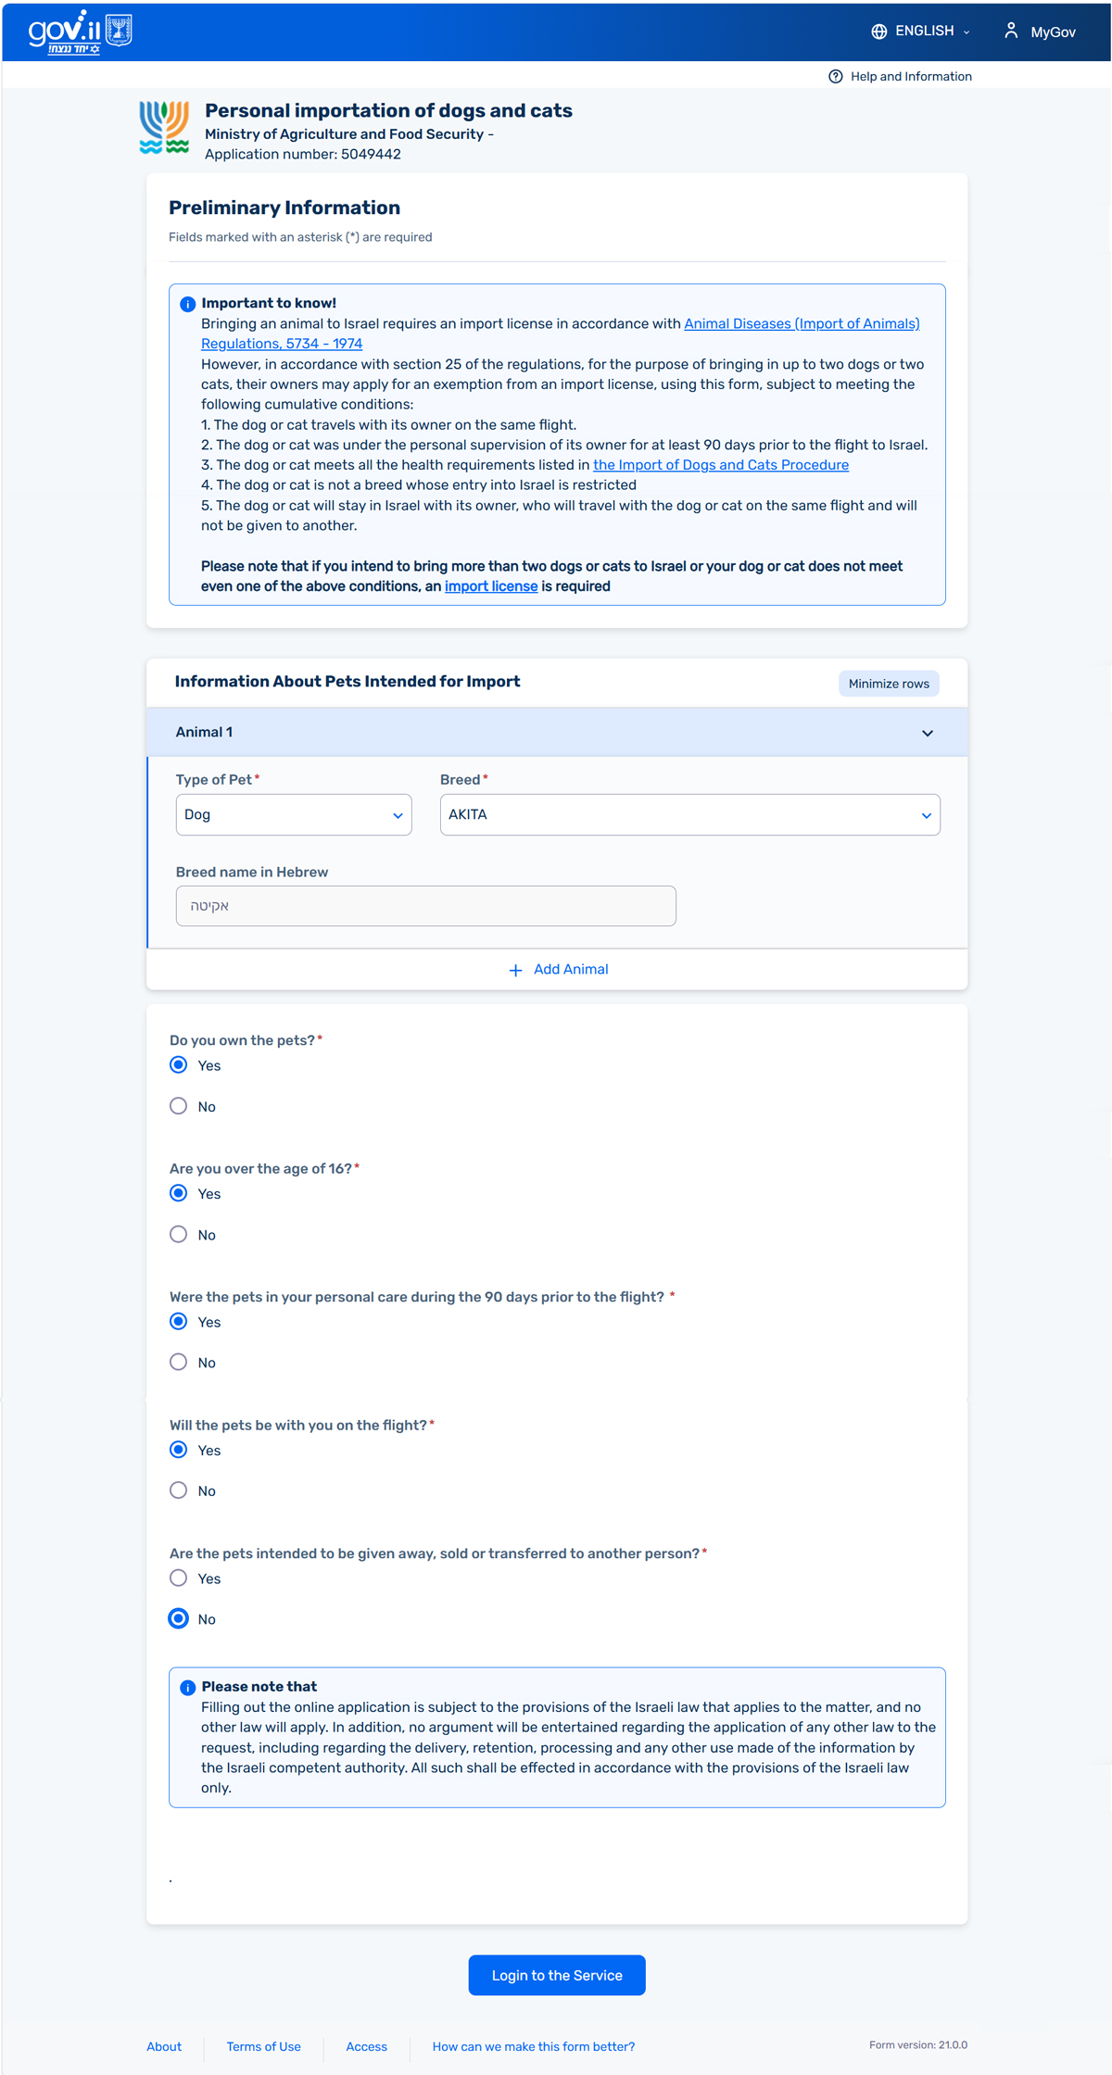Click the MyGov user profile icon
Viewport: 1112px width, 2075px height.
(x=1011, y=31)
